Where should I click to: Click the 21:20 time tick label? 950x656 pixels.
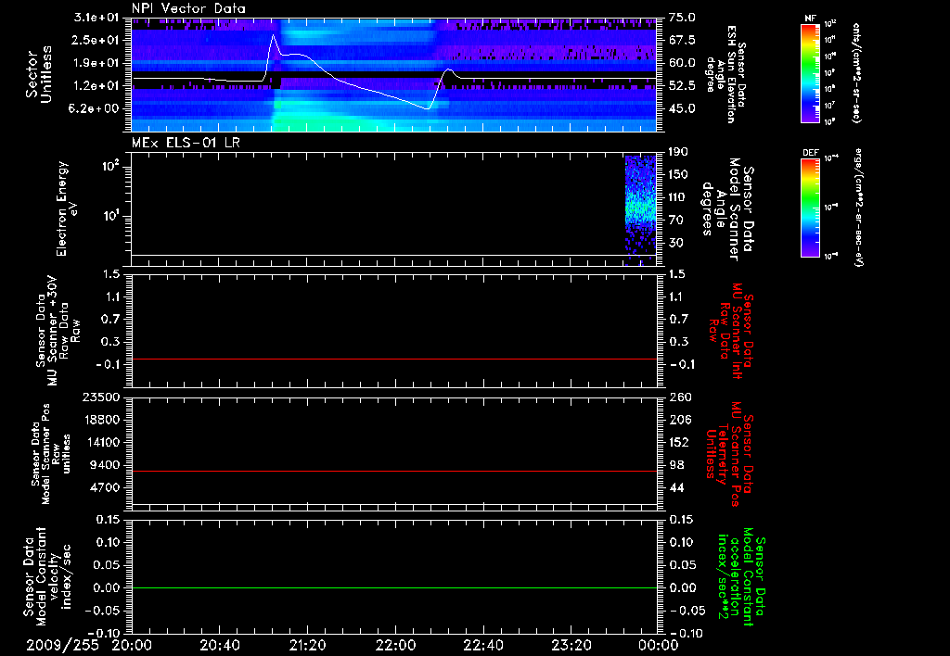[x=308, y=645]
